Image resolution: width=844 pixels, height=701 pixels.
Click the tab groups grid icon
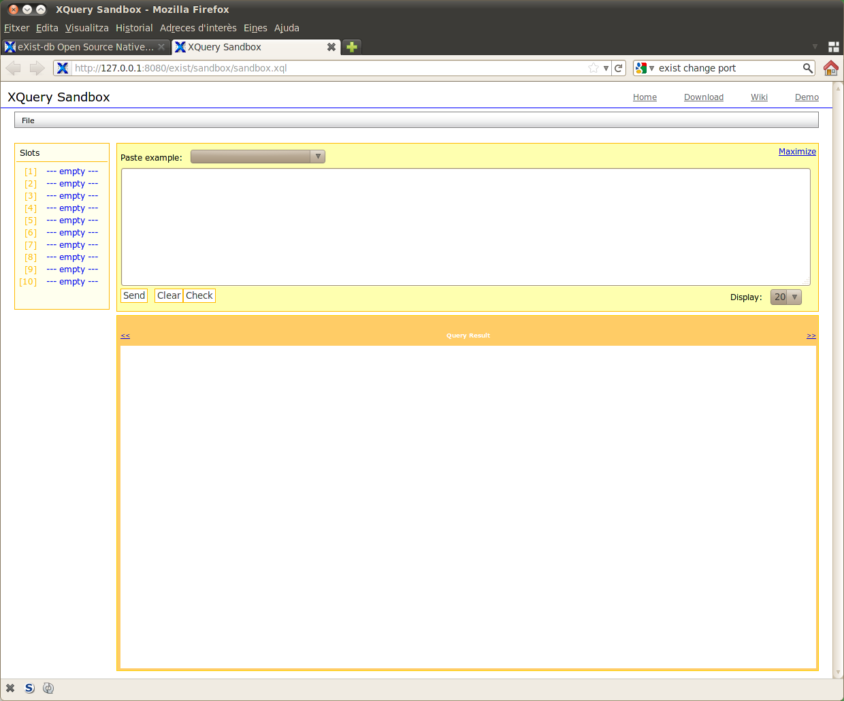click(833, 47)
